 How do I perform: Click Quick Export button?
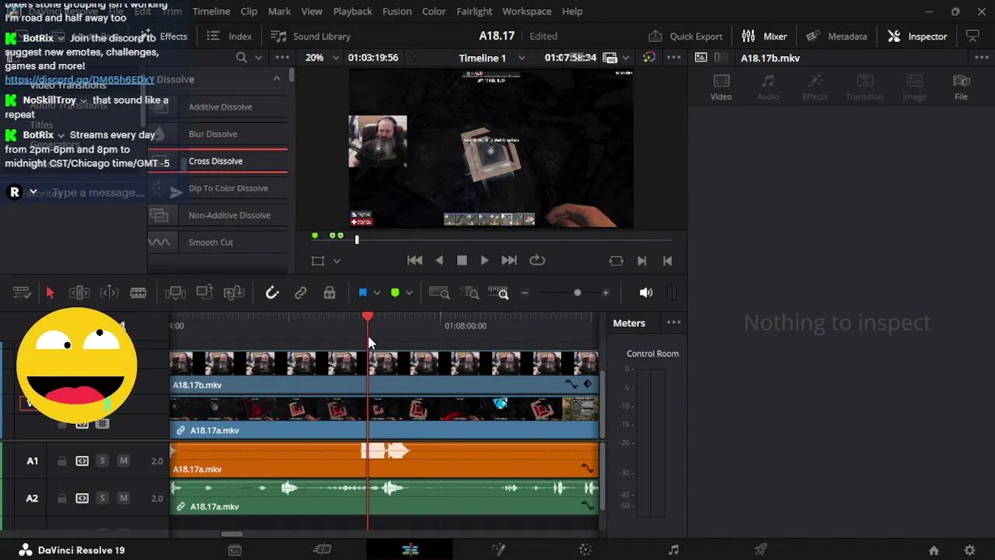click(685, 36)
